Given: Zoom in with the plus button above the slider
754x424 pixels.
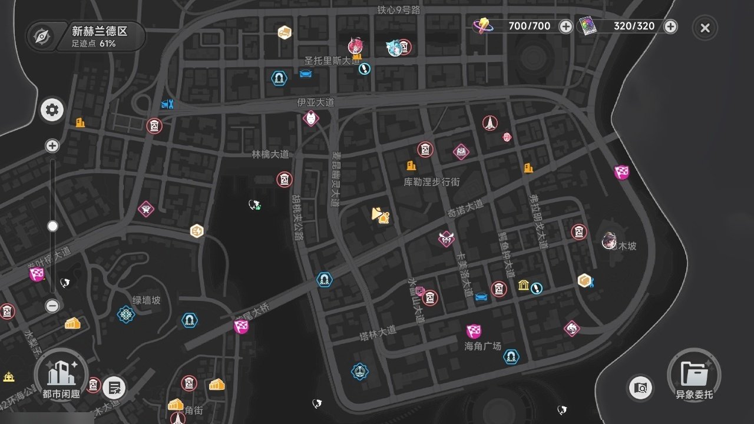Looking at the screenshot, I should click(x=52, y=146).
